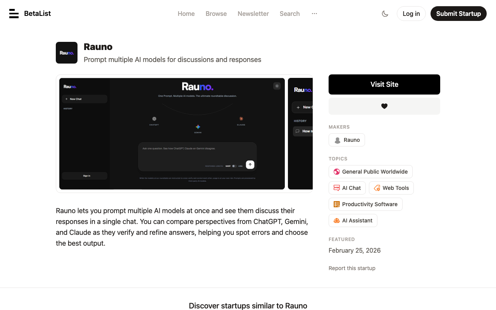Image resolution: width=496 pixels, height=310 pixels.
Task: Go to the Home nav item
Action: (x=186, y=14)
